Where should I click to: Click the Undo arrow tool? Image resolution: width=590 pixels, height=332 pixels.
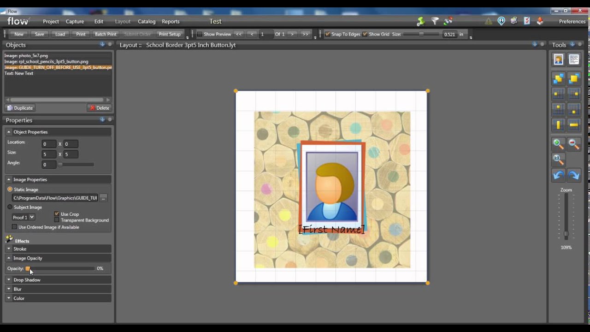(558, 175)
